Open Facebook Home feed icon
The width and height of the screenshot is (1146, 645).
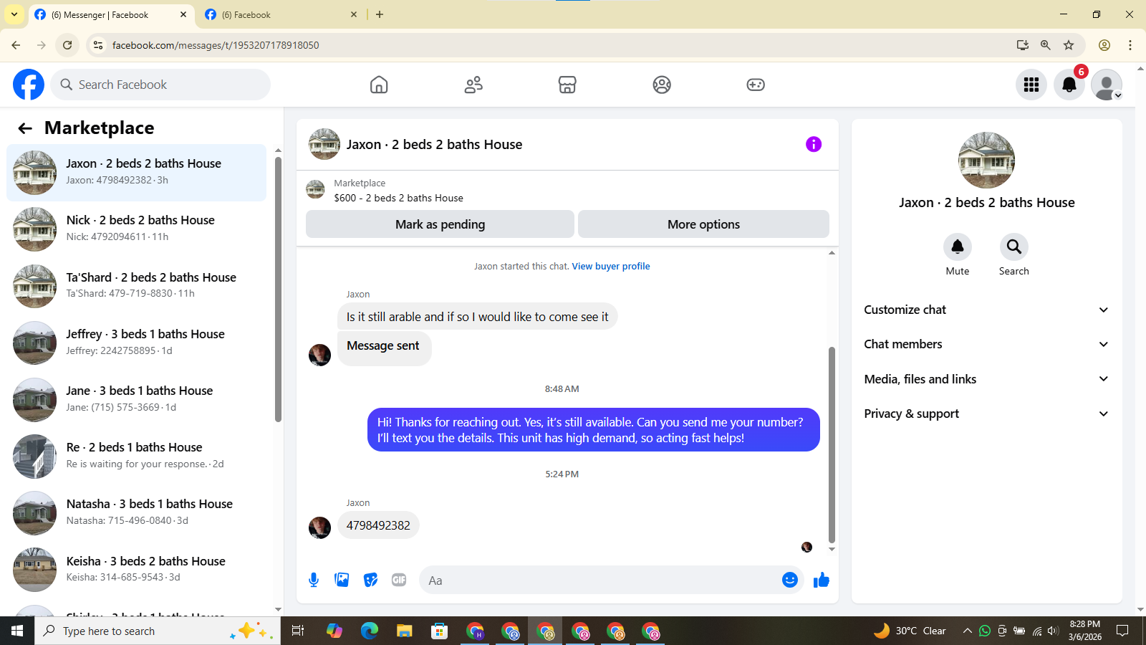[379, 85]
